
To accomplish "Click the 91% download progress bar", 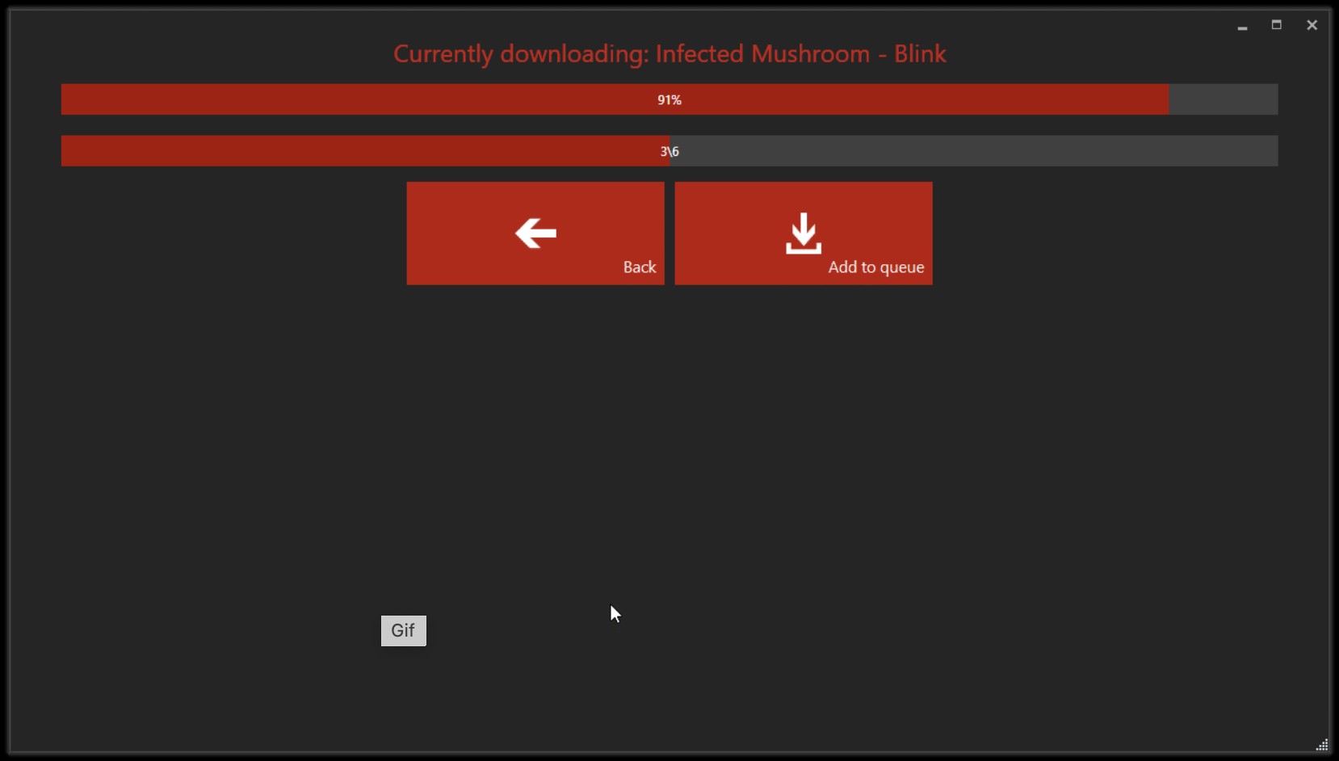I will (x=669, y=99).
